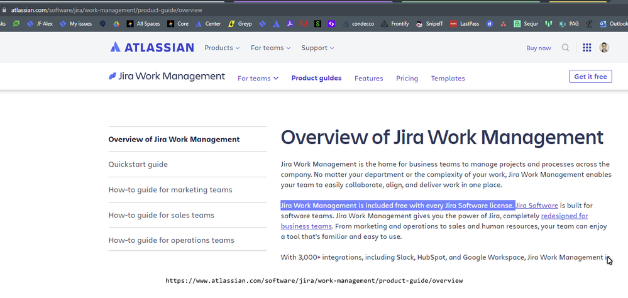Open the Secjur bookmark

tap(526, 24)
